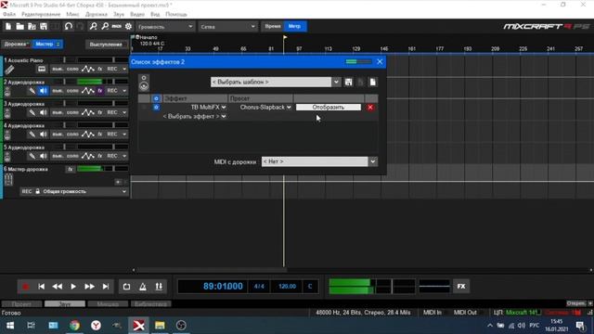
Task: Remove TB MultiFX with the red X
Action: [370, 108]
